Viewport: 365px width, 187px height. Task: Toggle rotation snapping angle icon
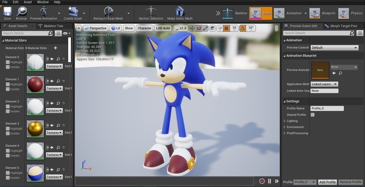point(243,28)
